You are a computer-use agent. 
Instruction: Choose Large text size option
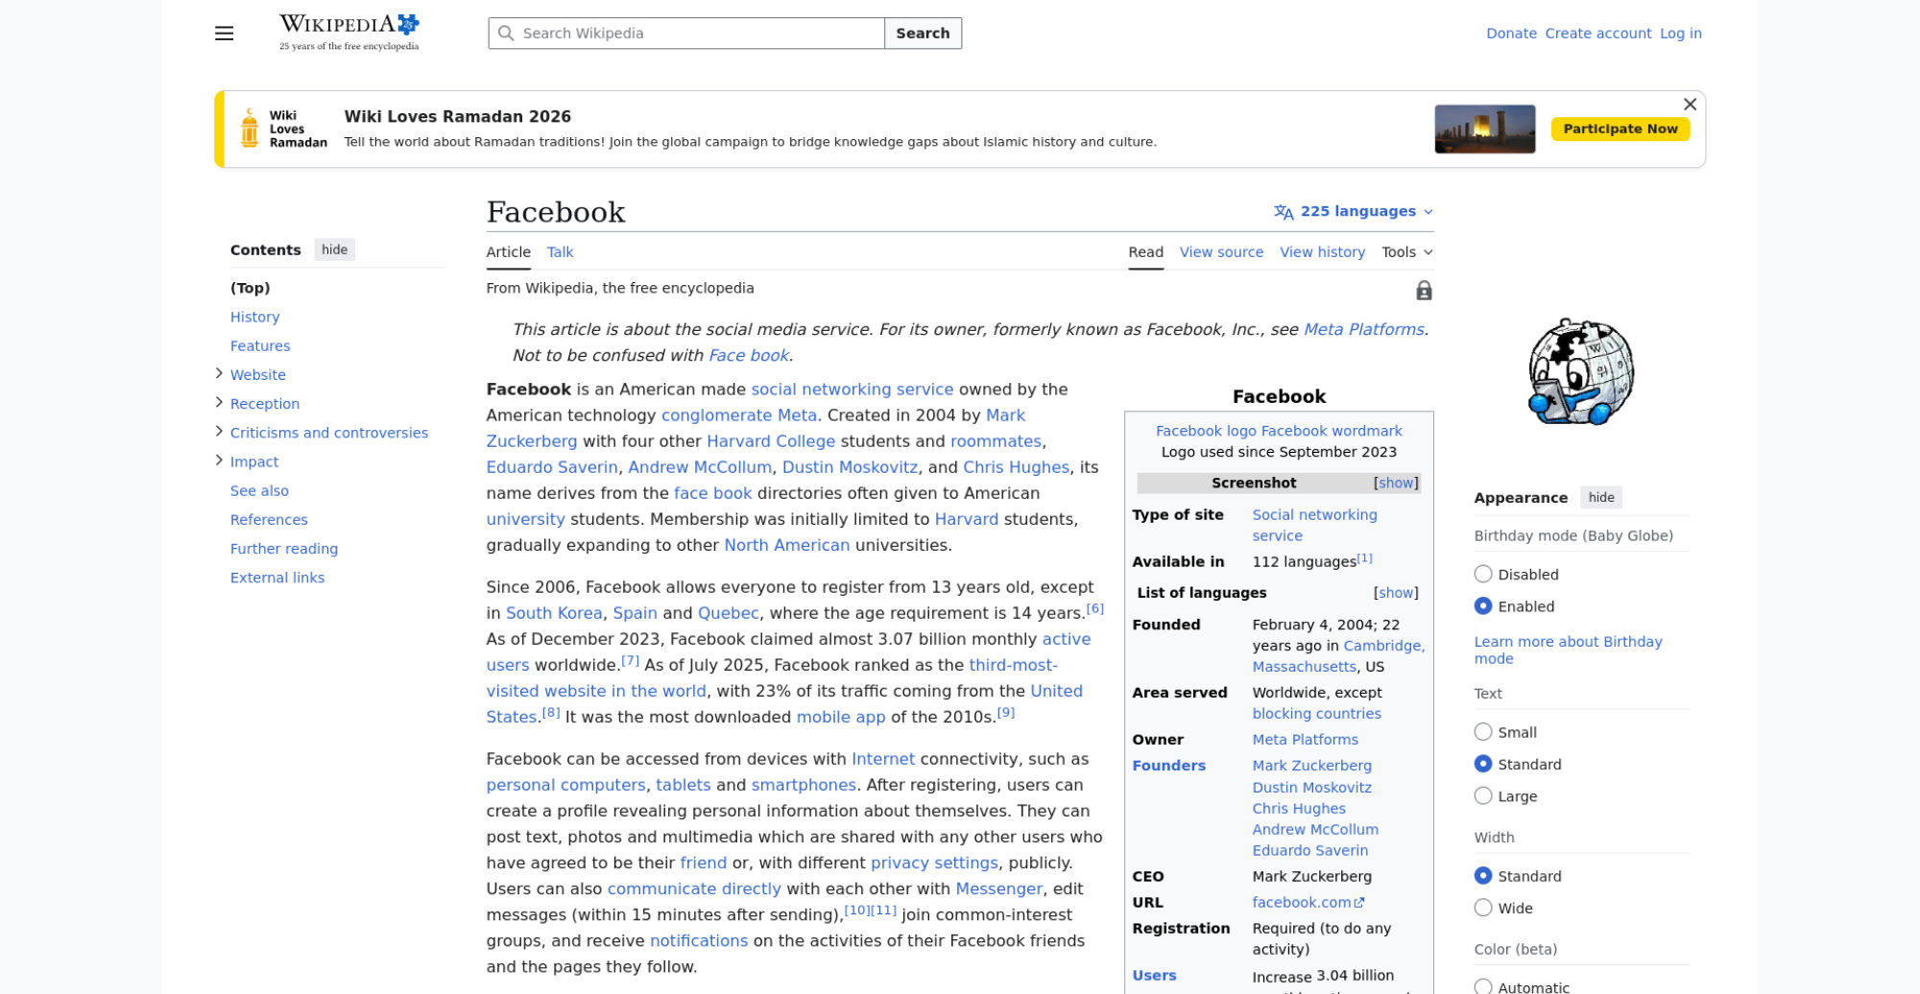click(x=1483, y=796)
